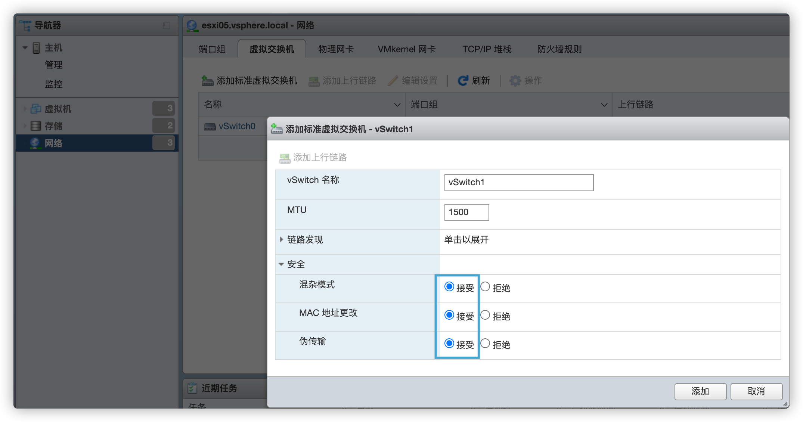This screenshot has height=422, width=803.
Task: Click the add standard virtual switch icon
Action: point(207,80)
